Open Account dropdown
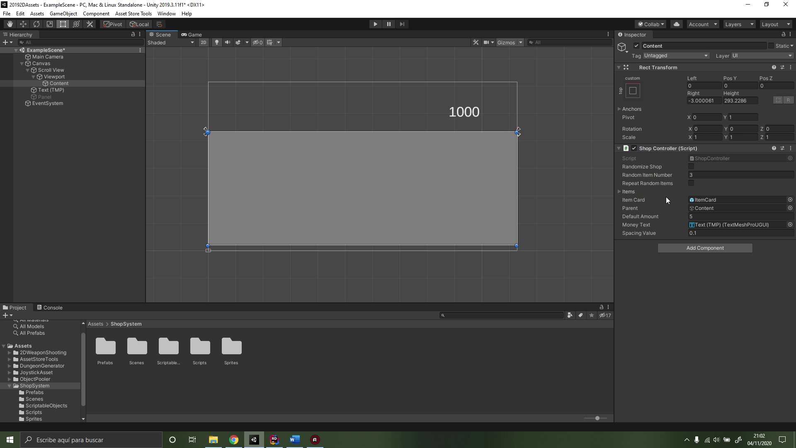 tap(703, 24)
